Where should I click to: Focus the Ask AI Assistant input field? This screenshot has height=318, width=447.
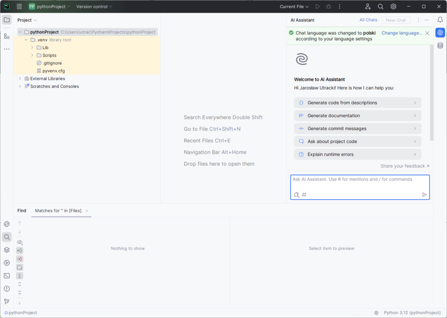pos(360,183)
